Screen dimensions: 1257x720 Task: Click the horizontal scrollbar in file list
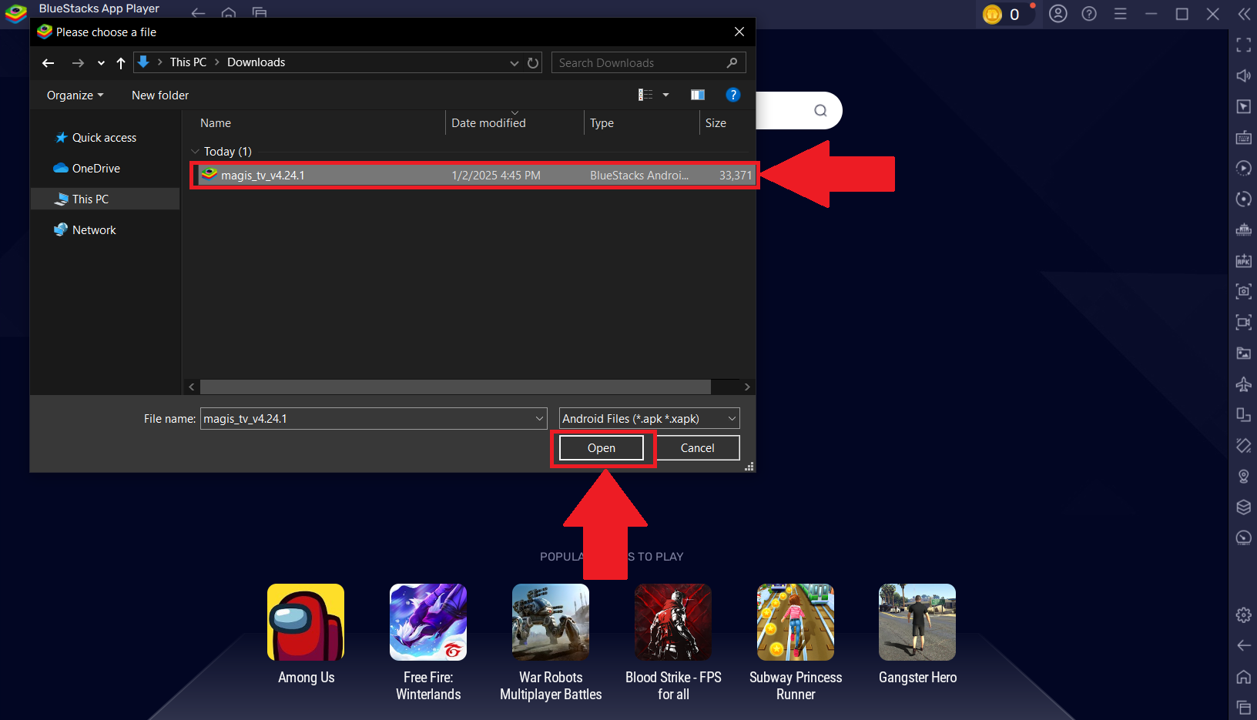click(454, 387)
